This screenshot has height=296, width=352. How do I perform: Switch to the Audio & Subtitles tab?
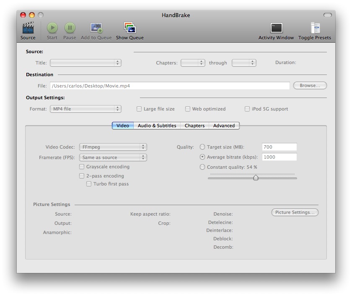tap(157, 126)
